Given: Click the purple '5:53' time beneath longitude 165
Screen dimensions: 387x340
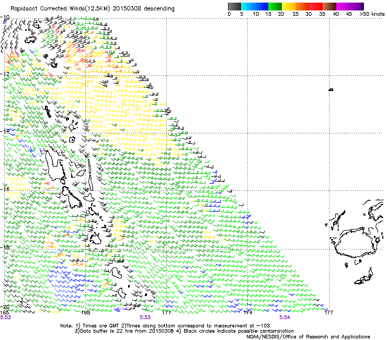Looking at the screenshot, I should click(5, 318).
